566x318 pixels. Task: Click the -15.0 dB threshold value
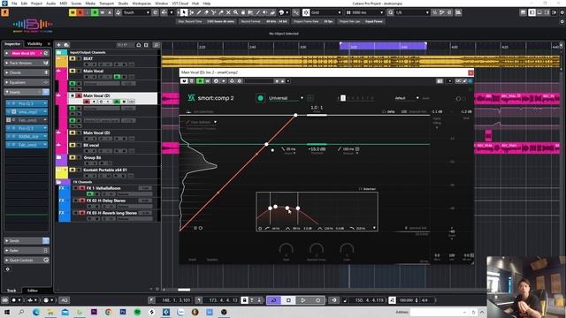coord(317,149)
